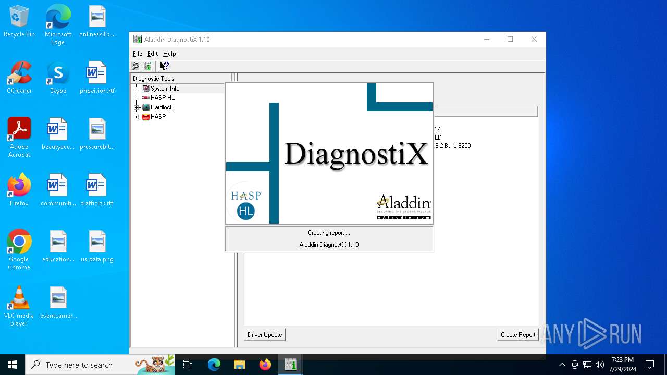Click the Hardlock tree icon
Screen dimensions: 667x375
(146, 107)
